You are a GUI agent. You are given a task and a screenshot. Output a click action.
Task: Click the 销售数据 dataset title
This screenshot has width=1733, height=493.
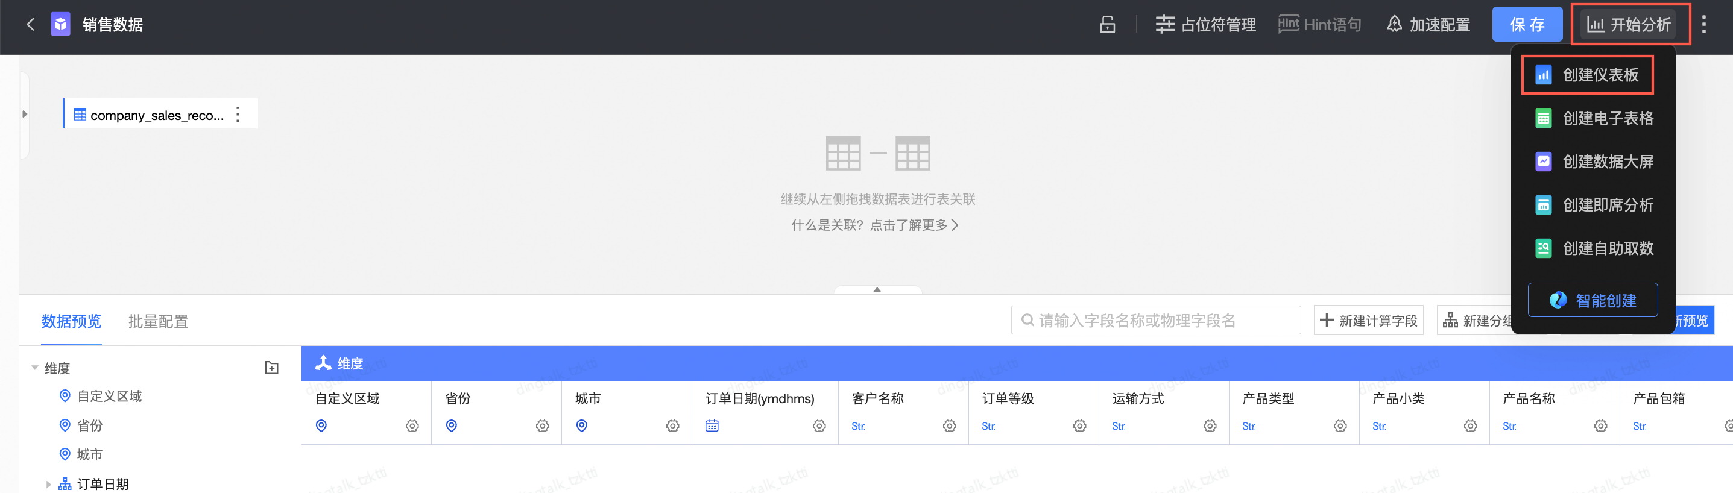click(112, 25)
